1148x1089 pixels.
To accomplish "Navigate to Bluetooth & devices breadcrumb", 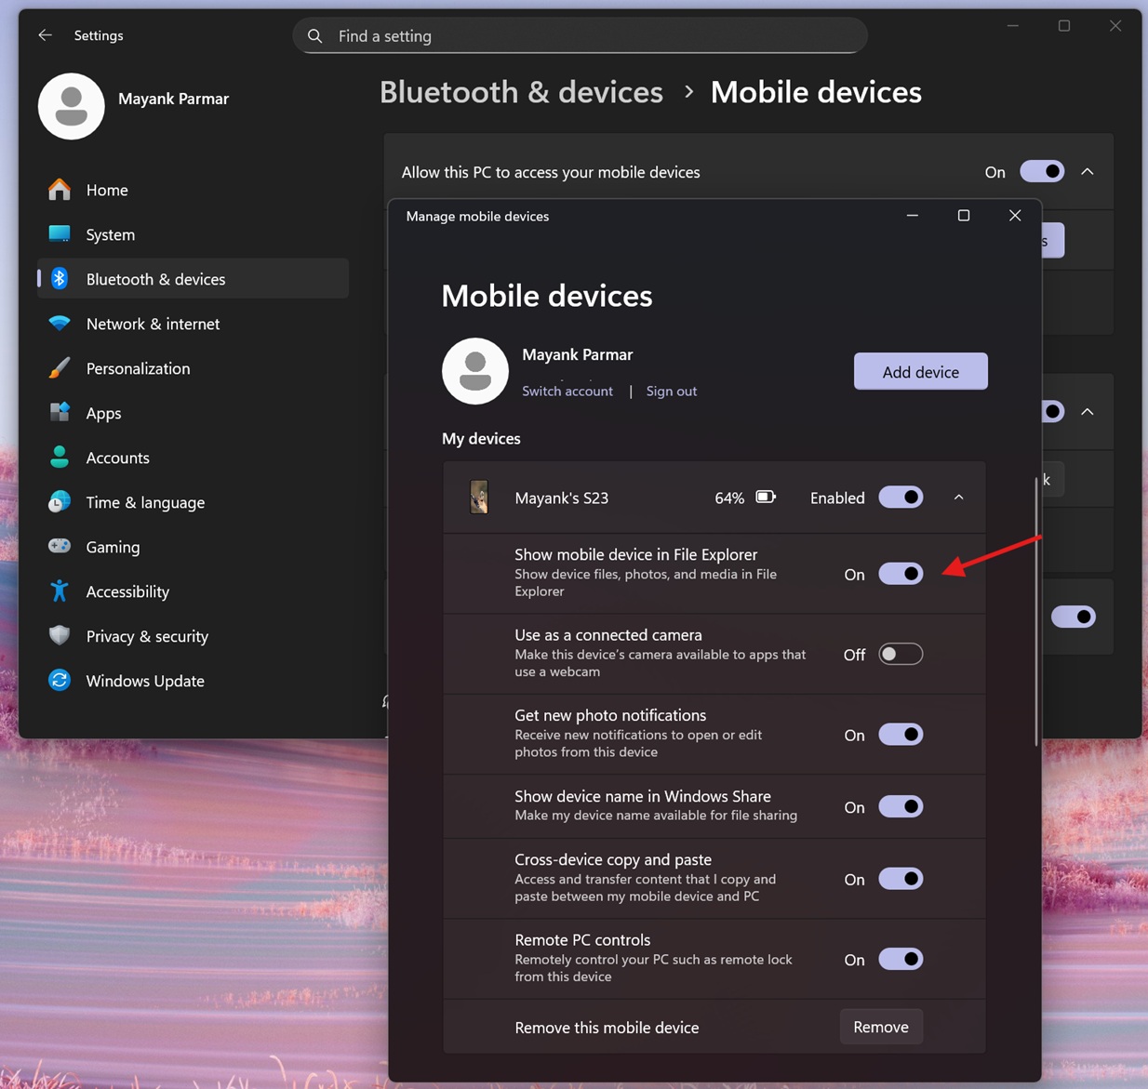I will coord(521,91).
